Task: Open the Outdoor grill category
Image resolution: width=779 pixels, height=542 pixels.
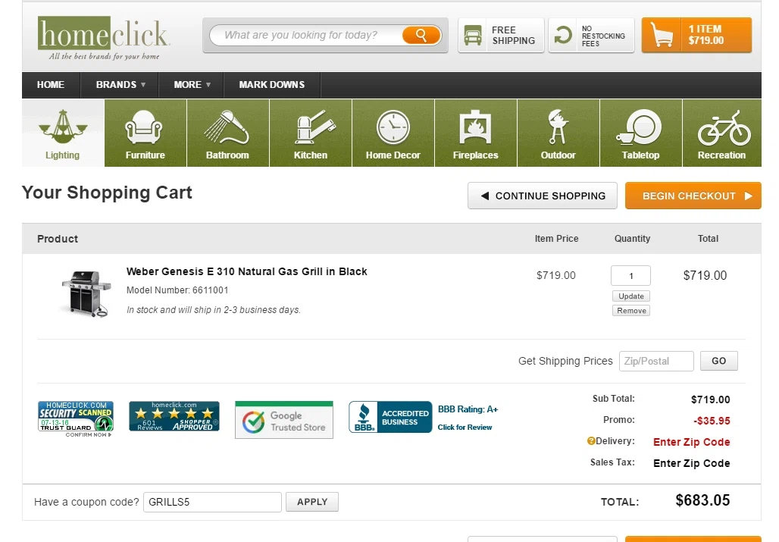Action: (558, 133)
